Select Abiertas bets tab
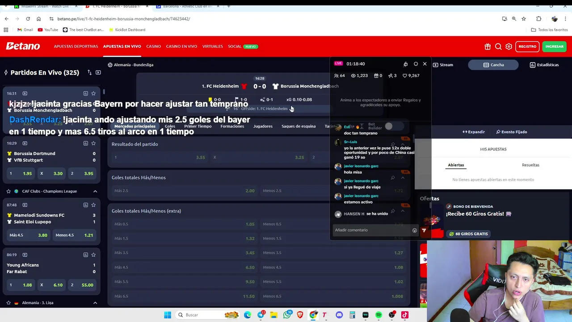The width and height of the screenshot is (572, 322). pyautogui.click(x=456, y=165)
